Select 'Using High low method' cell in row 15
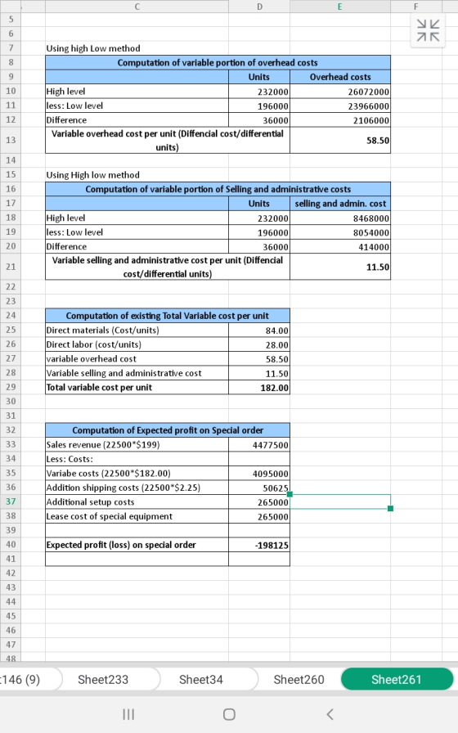The width and height of the screenshot is (458, 733). [x=137, y=175]
